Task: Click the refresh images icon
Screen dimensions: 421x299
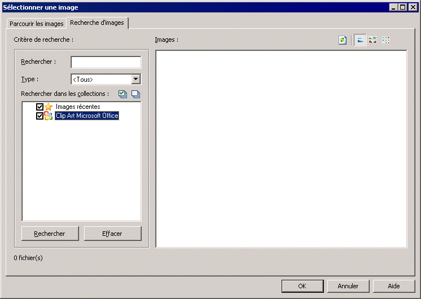Action: point(343,40)
